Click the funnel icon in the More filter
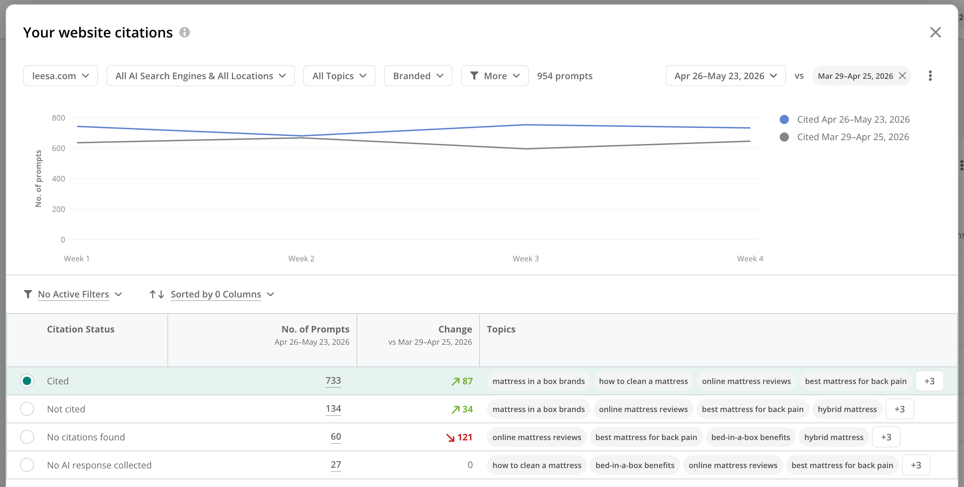Image resolution: width=964 pixels, height=487 pixels. [x=474, y=76]
